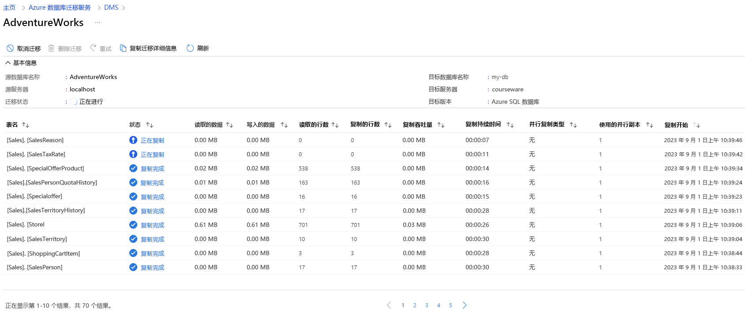Open the Azure 数据库迁移服务 breadcrumb
745x317 pixels.
click(60, 8)
